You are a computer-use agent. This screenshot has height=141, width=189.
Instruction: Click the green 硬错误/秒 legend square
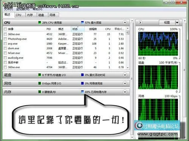pos(40,92)
